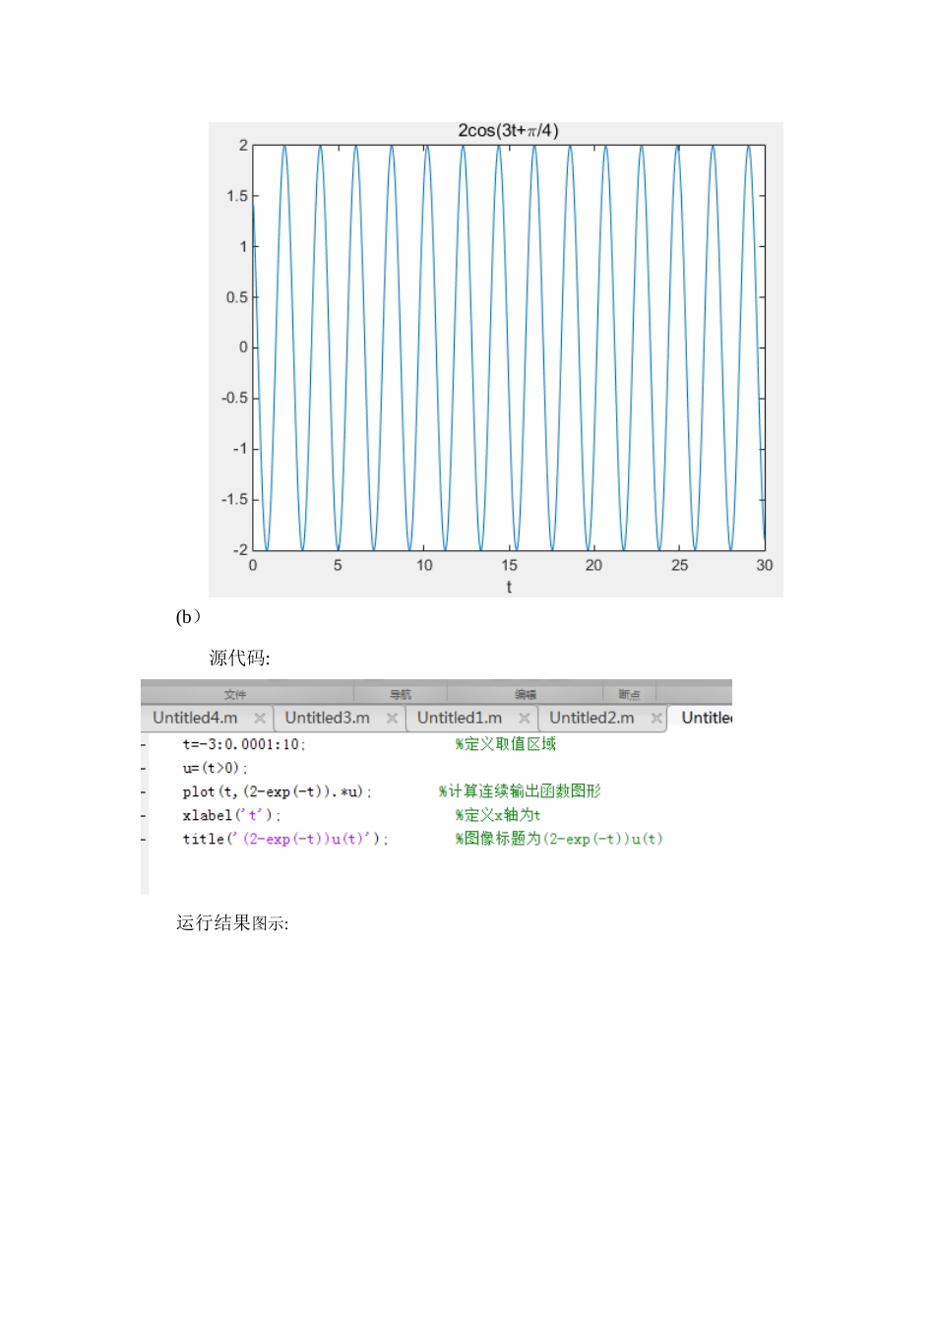The height and width of the screenshot is (1323, 935).
Task: Close the Untitled2.m tab
Action: [656, 719]
